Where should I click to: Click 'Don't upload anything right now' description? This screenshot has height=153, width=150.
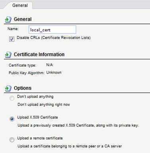coord(44,104)
